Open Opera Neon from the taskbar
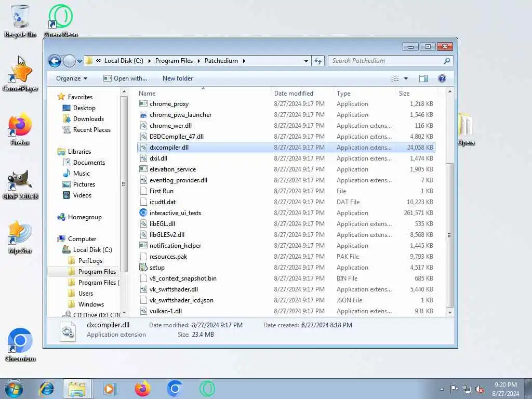The width and height of the screenshot is (532, 399). pyautogui.click(x=207, y=389)
